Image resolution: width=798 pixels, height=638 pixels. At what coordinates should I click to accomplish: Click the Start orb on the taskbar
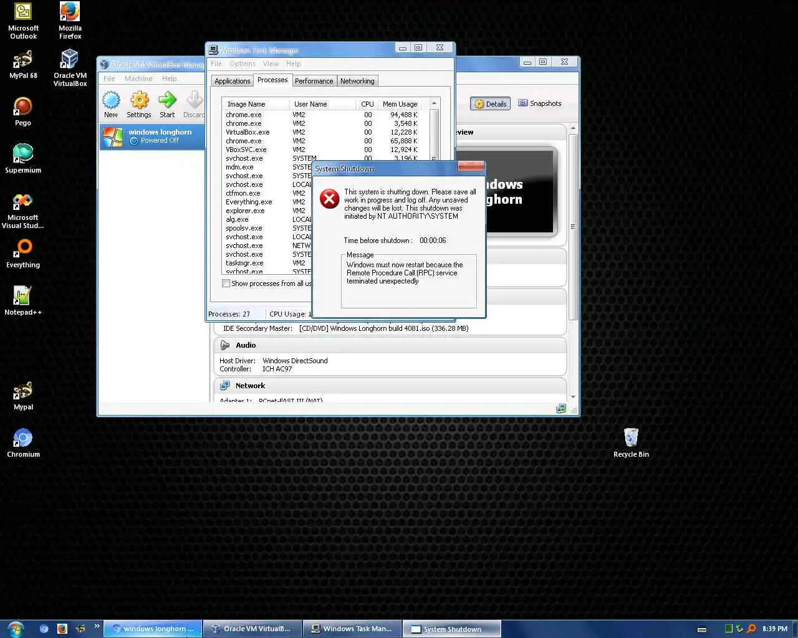(14, 629)
